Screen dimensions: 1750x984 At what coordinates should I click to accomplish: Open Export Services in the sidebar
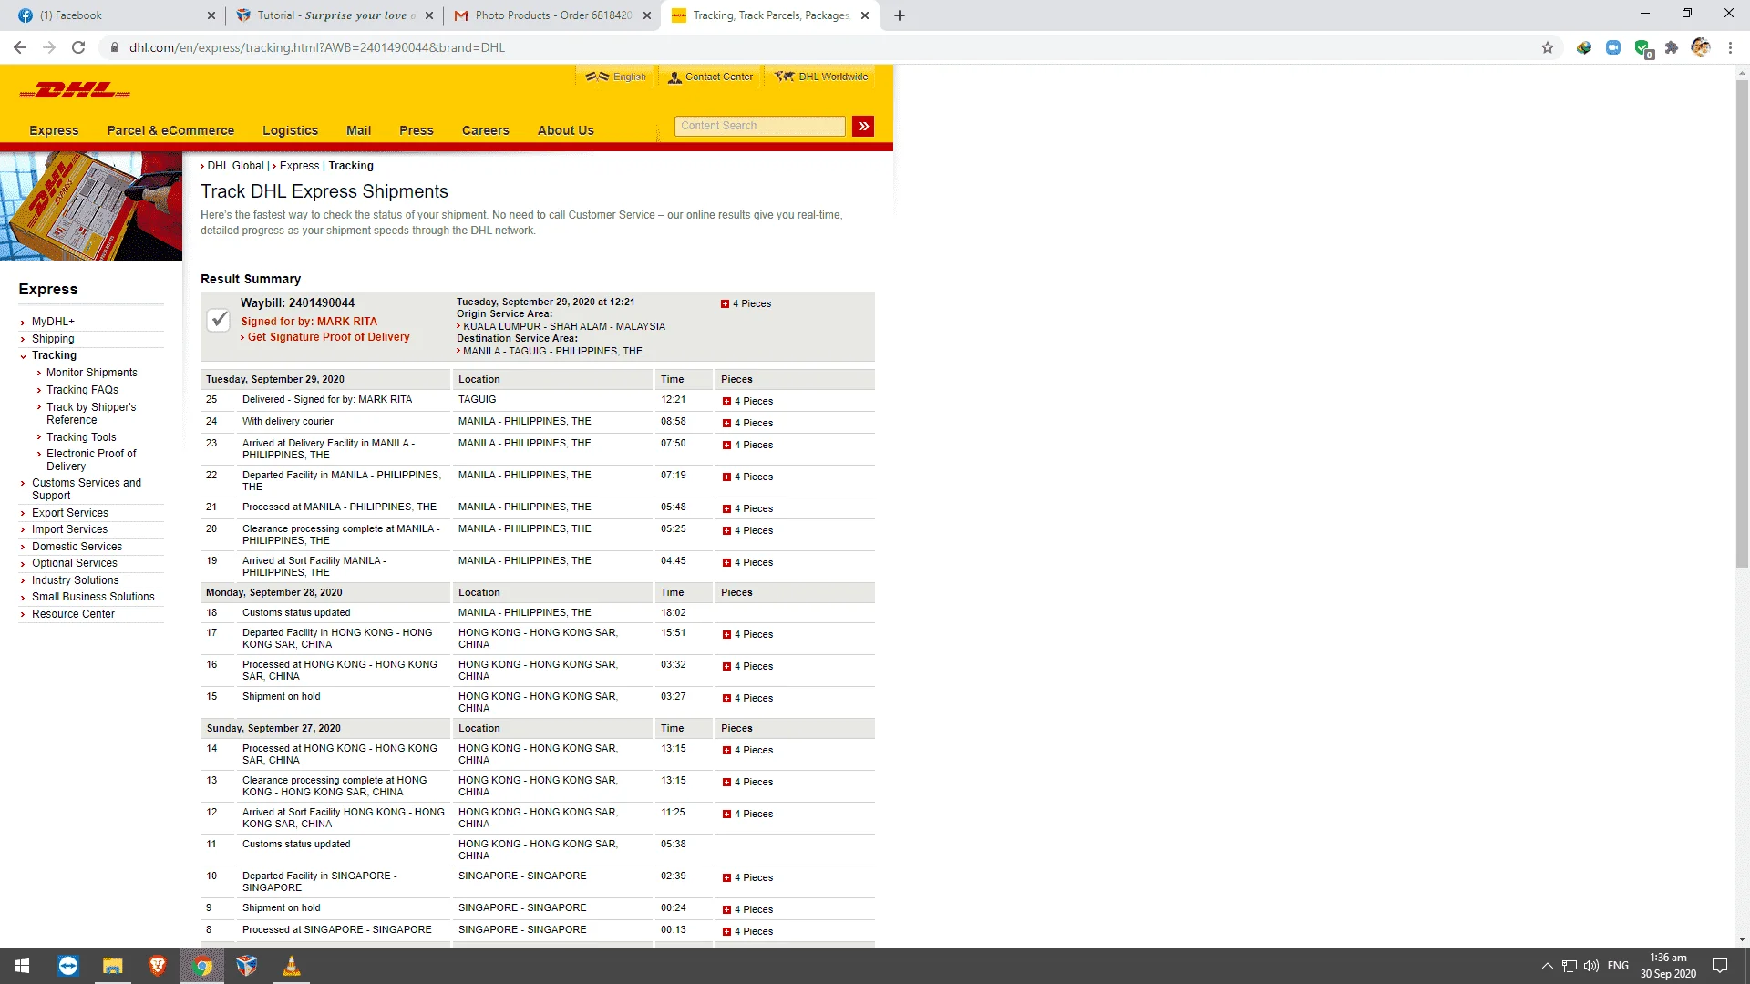click(x=70, y=513)
